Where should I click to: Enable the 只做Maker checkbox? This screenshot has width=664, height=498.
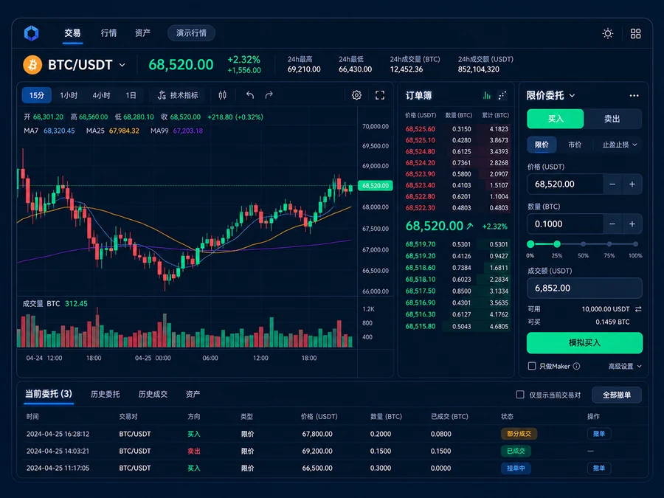[532, 366]
